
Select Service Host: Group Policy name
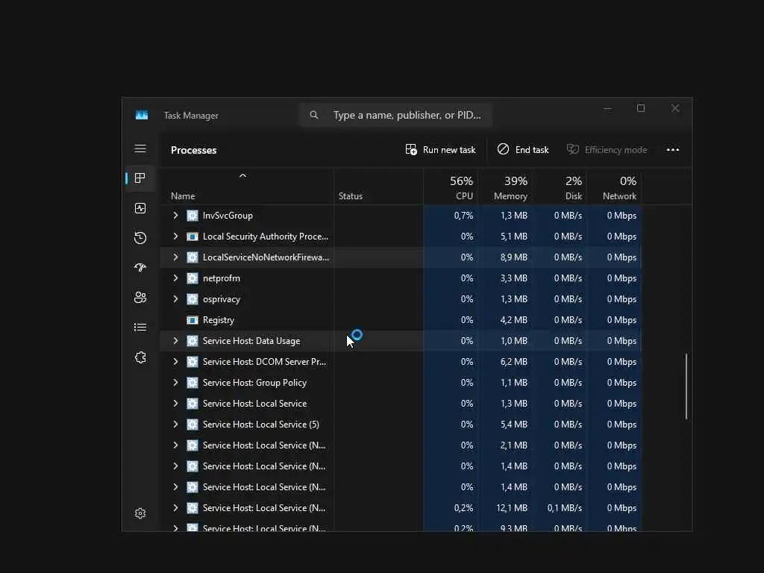(254, 383)
